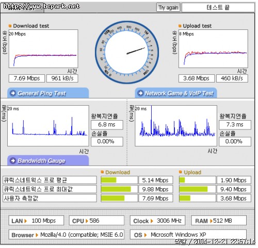258x248 pixels.
Task: Click the general ping latency graph
Action: coord(48,126)
